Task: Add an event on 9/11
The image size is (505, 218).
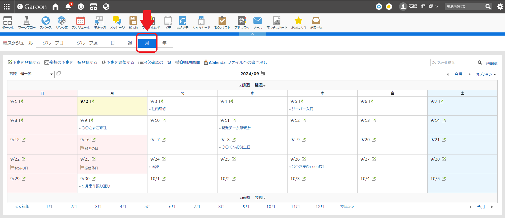Action: tap(234, 120)
